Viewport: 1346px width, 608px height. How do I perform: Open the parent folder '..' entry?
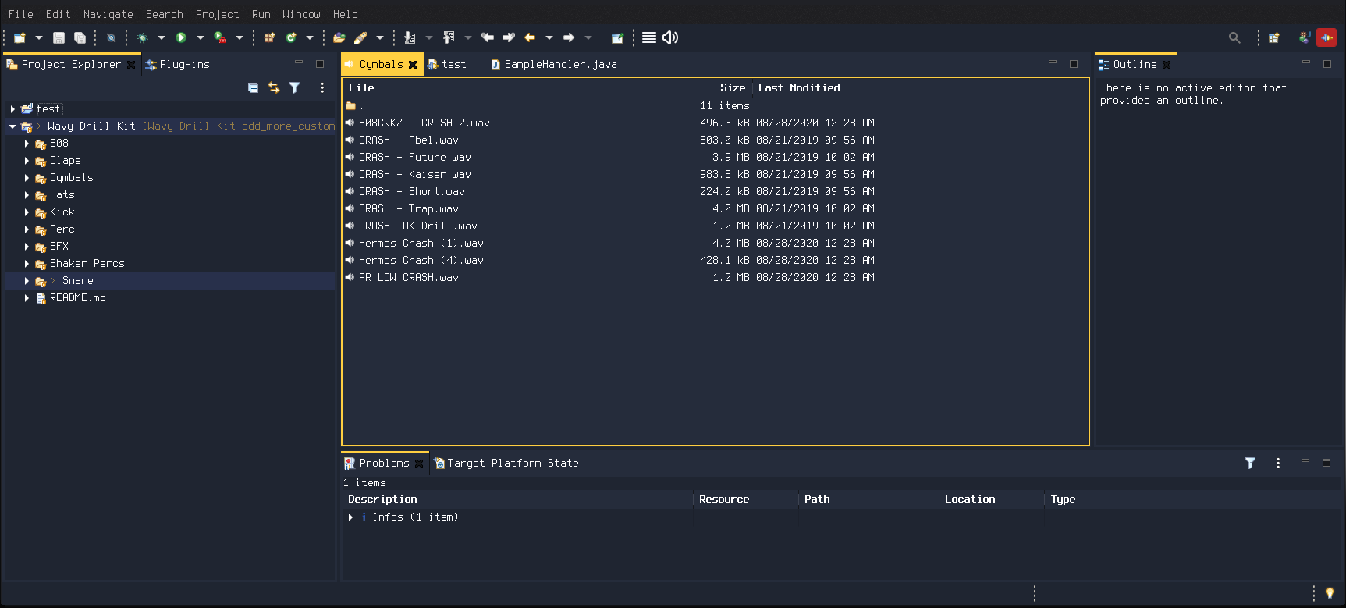click(358, 106)
